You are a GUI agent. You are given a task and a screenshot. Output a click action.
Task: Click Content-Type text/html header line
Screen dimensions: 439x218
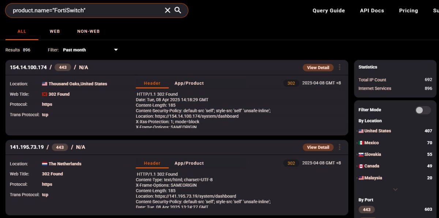click(x=174, y=180)
